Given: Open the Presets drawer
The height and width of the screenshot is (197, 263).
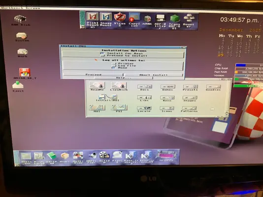Looking at the screenshot, I should (190, 88).
